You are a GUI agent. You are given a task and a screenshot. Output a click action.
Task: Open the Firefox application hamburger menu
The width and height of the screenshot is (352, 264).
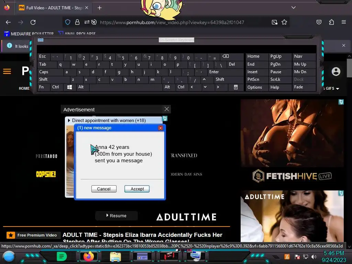[343, 22]
